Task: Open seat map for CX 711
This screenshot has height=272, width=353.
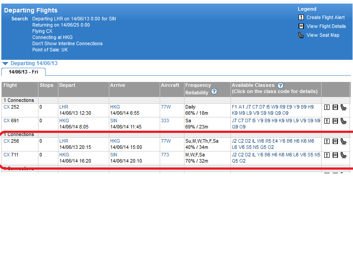Action: click(x=343, y=155)
